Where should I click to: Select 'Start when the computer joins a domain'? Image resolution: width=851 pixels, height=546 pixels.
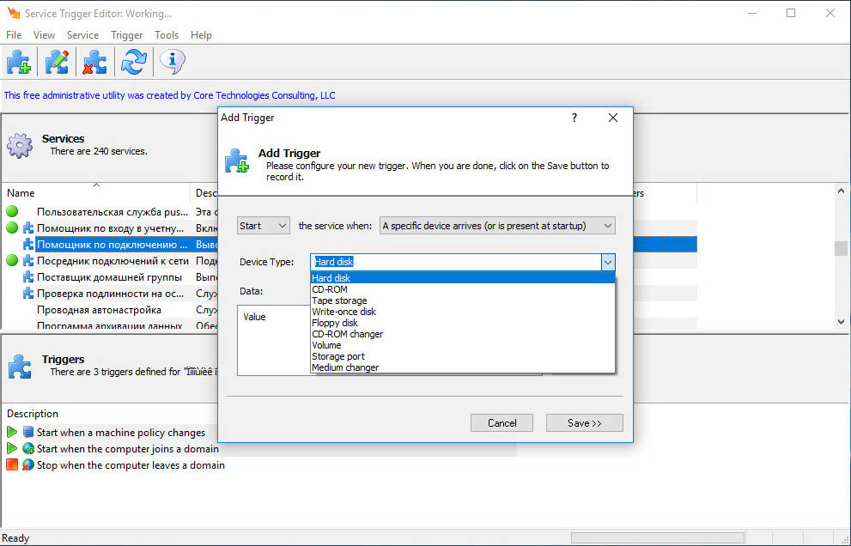tap(128, 449)
